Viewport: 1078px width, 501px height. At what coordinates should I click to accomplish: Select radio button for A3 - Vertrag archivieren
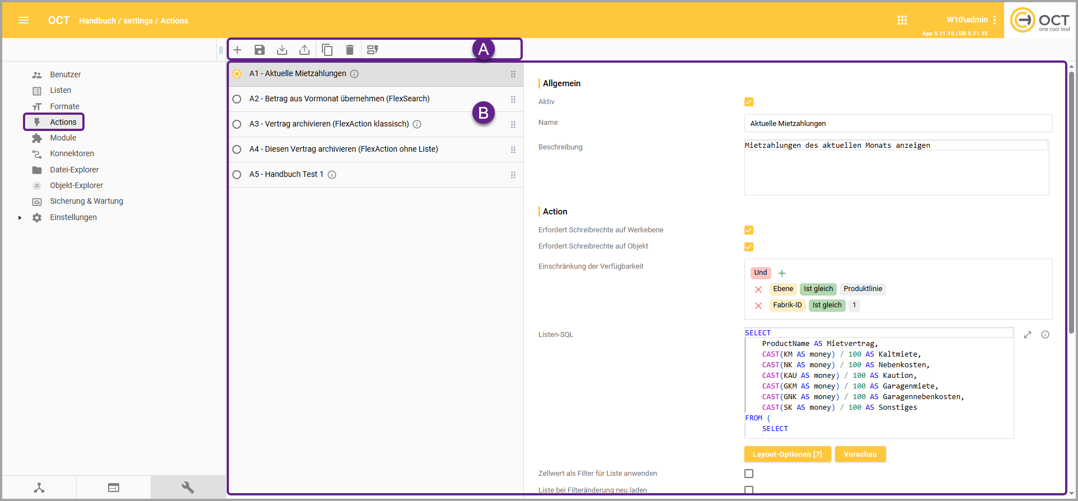point(237,124)
